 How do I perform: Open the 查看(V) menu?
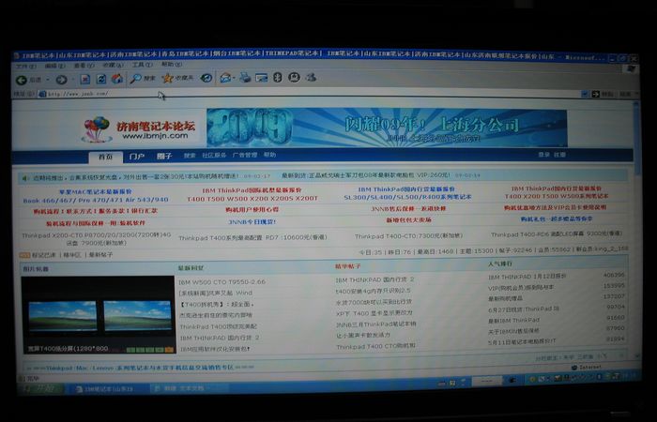(84, 66)
